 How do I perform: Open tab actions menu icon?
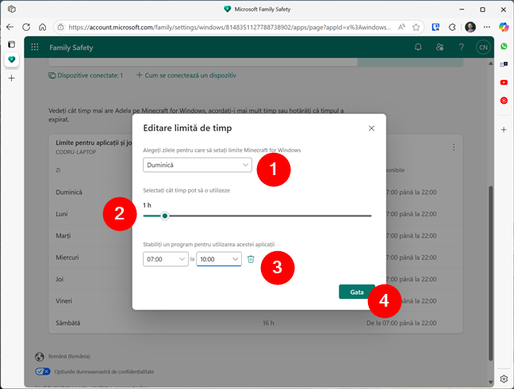(x=11, y=44)
